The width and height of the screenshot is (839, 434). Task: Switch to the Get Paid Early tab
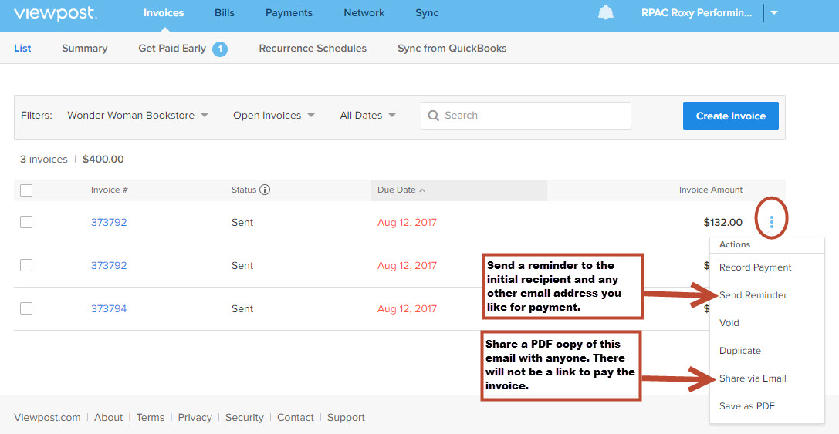pyautogui.click(x=172, y=48)
